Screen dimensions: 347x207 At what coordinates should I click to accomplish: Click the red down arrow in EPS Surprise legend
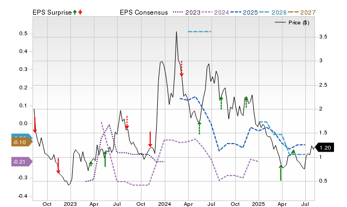[80, 12]
